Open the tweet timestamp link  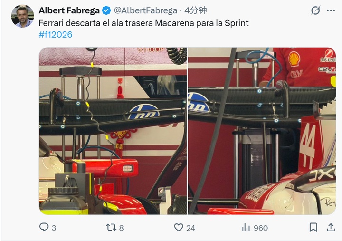pyautogui.click(x=195, y=10)
